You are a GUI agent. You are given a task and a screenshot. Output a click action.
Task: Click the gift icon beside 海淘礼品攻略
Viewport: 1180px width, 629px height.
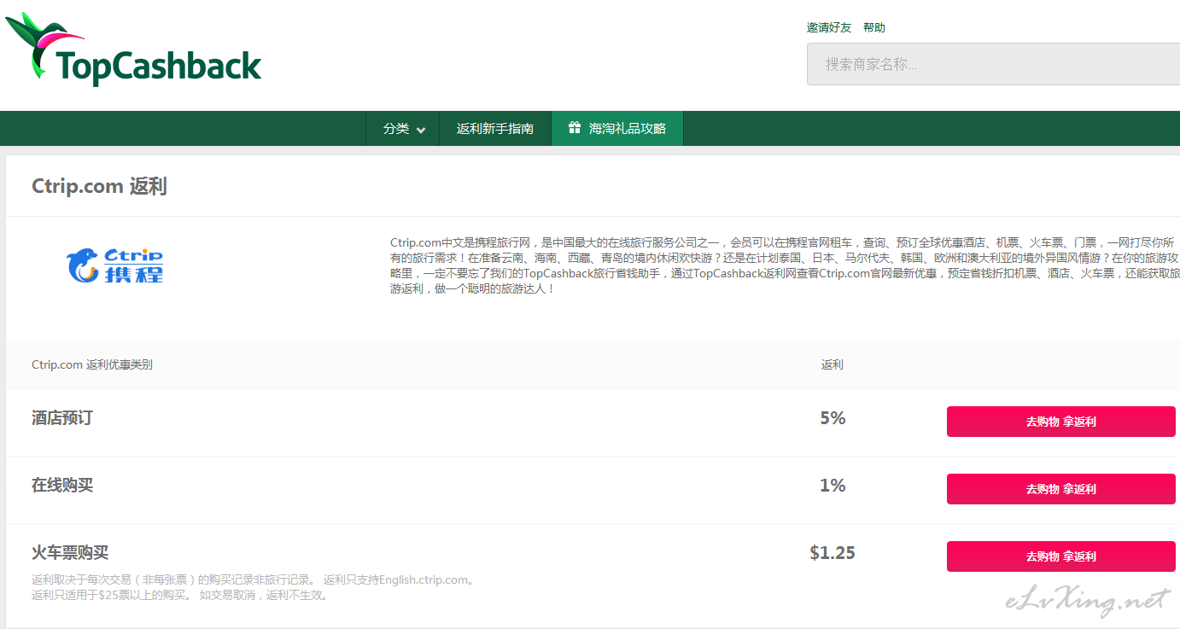575,128
